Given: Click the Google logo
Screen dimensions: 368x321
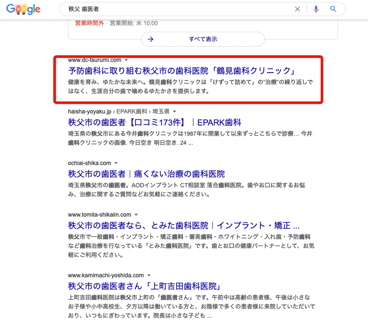Looking at the screenshot, I should coord(23,9).
